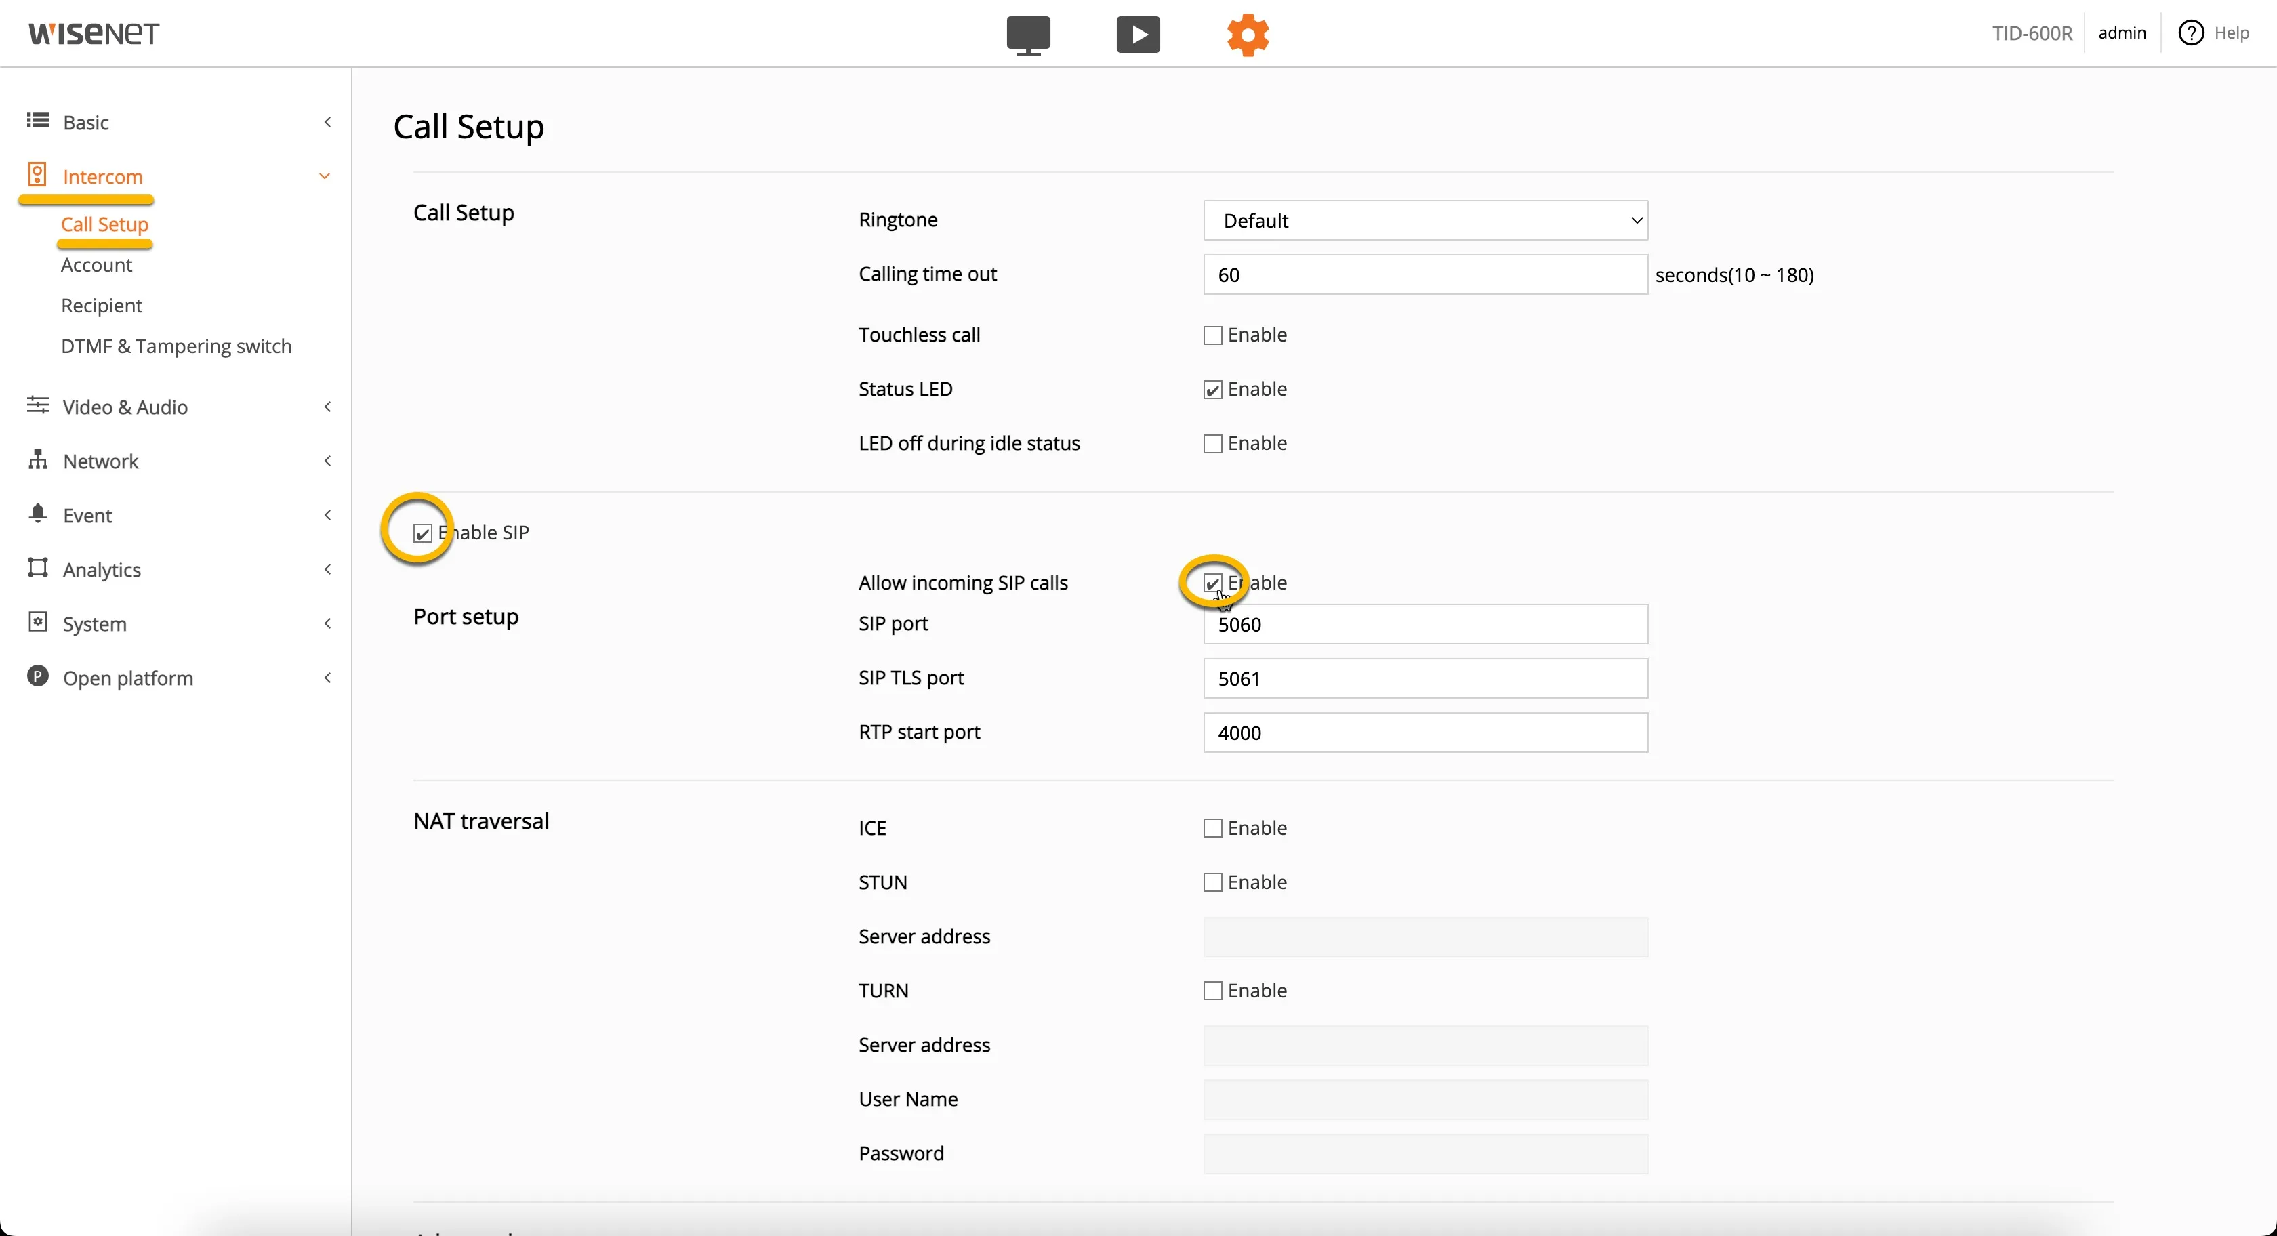The height and width of the screenshot is (1236, 2277).
Task: Click the Wisenet logo
Action: [94, 34]
